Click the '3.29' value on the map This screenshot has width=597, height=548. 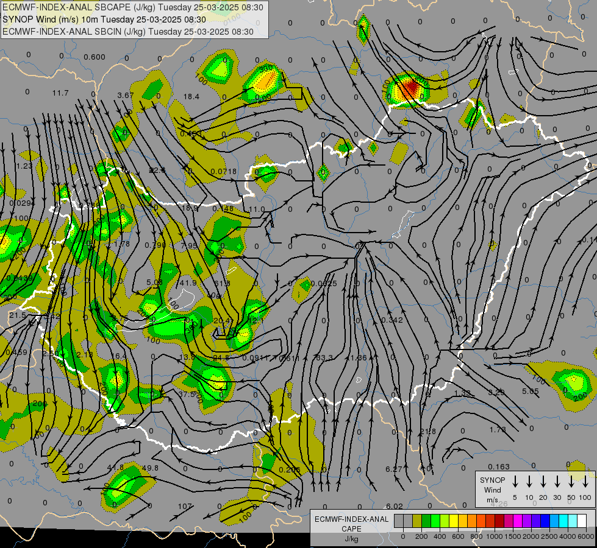coord(496,392)
